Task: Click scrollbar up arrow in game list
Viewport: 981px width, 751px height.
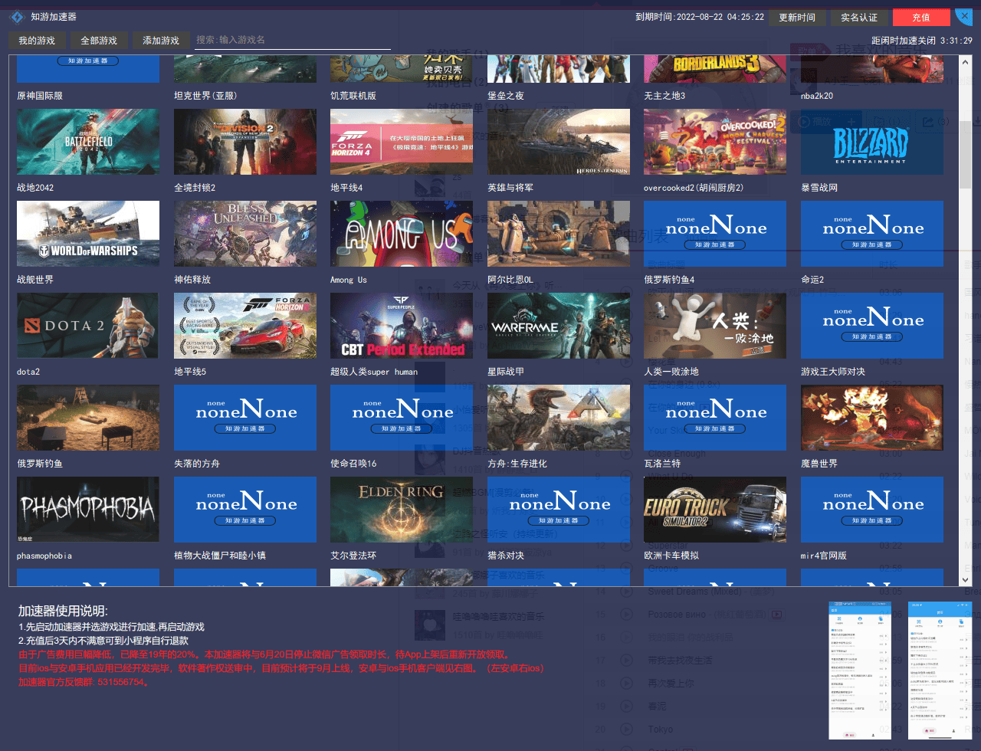Action: click(x=966, y=61)
